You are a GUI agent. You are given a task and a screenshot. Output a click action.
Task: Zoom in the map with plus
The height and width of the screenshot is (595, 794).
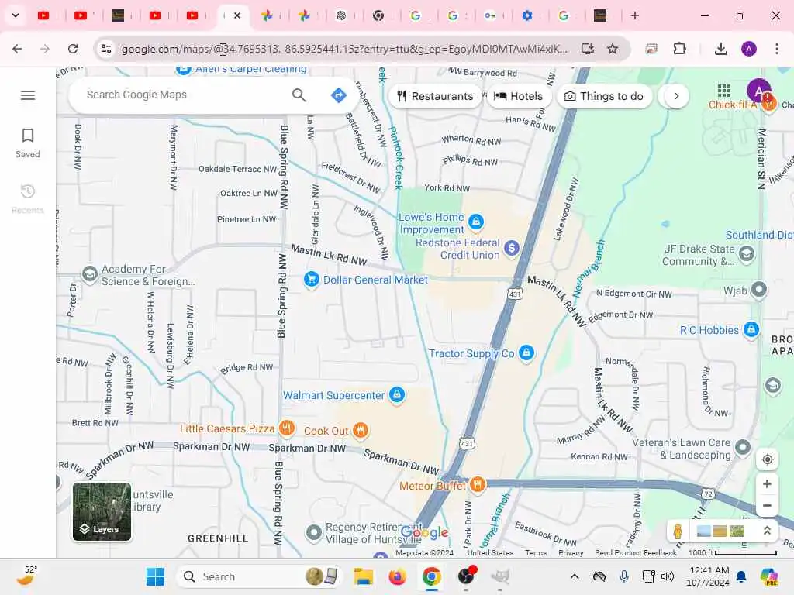[767, 483]
